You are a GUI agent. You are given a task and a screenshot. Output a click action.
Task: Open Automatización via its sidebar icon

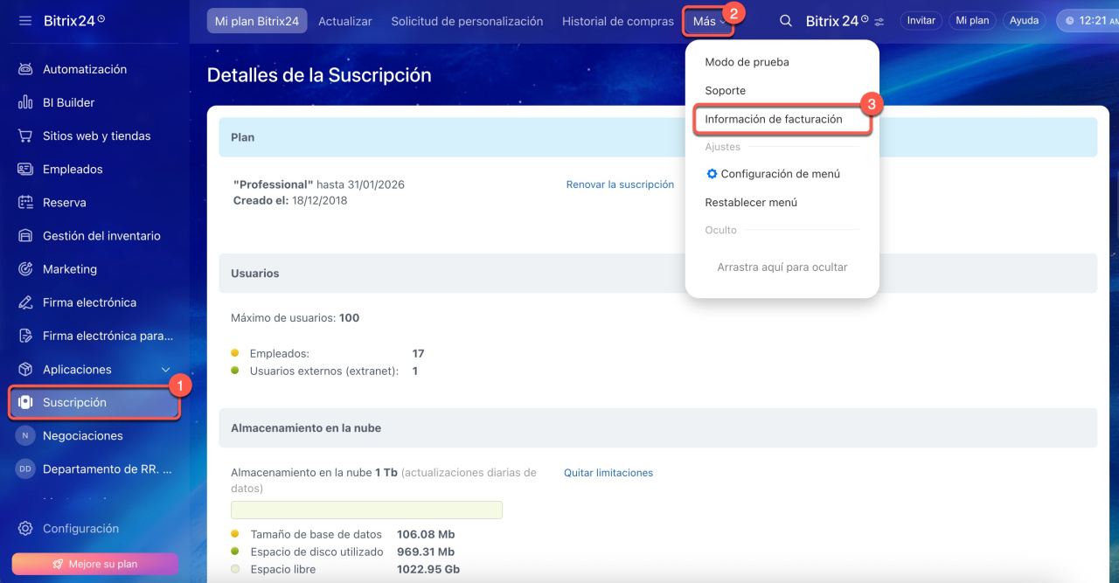pyautogui.click(x=25, y=69)
